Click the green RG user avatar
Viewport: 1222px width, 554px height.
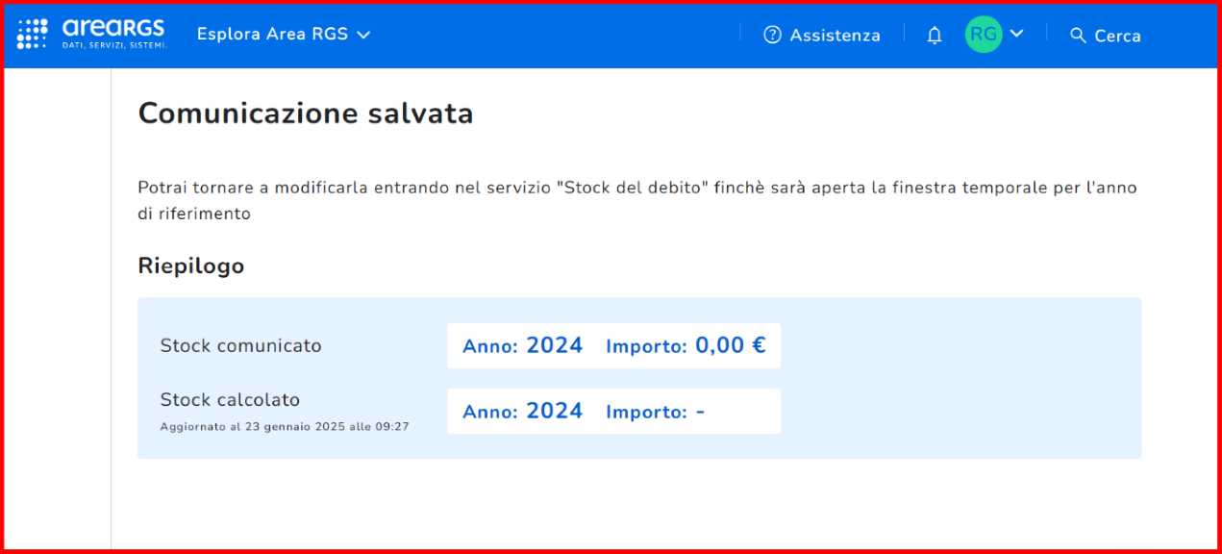[984, 35]
